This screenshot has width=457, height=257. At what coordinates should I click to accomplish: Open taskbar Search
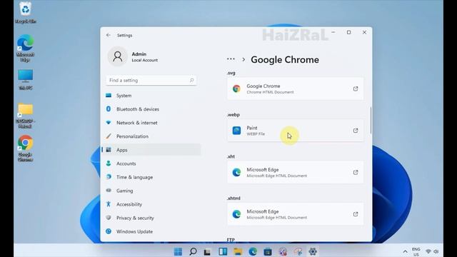pos(193,251)
